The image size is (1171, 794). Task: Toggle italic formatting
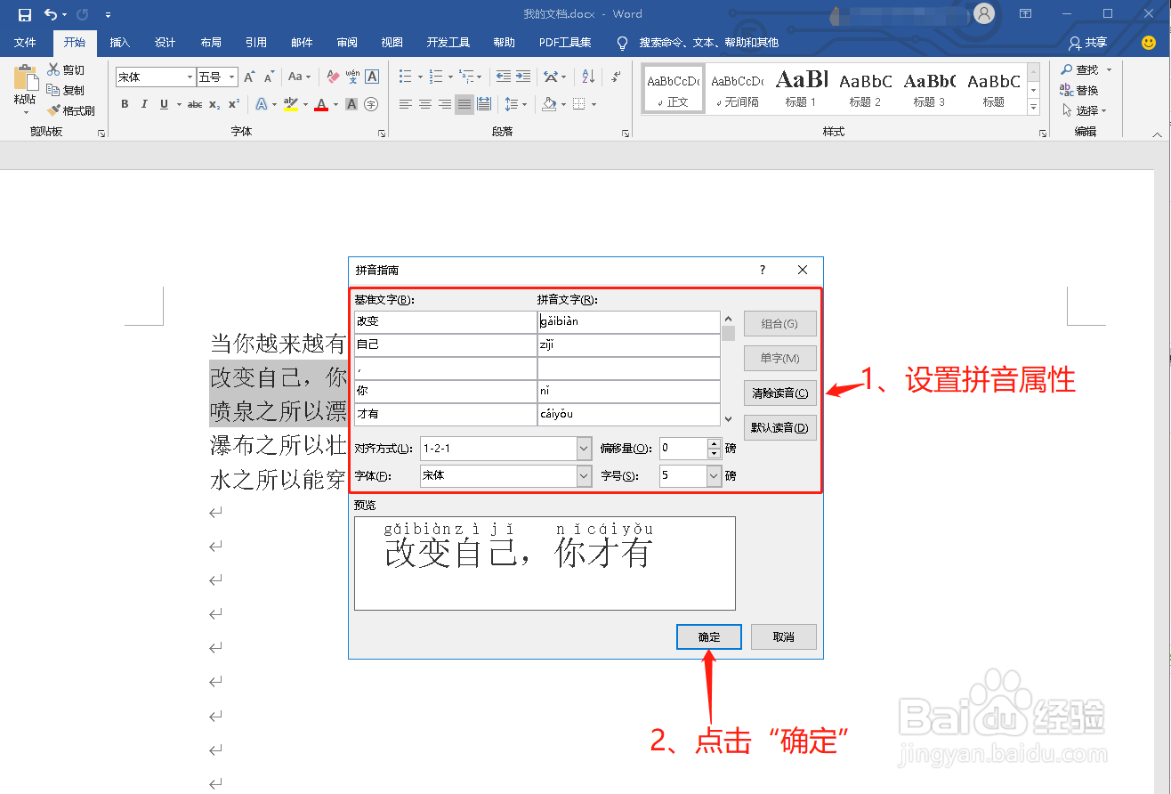pos(144,104)
